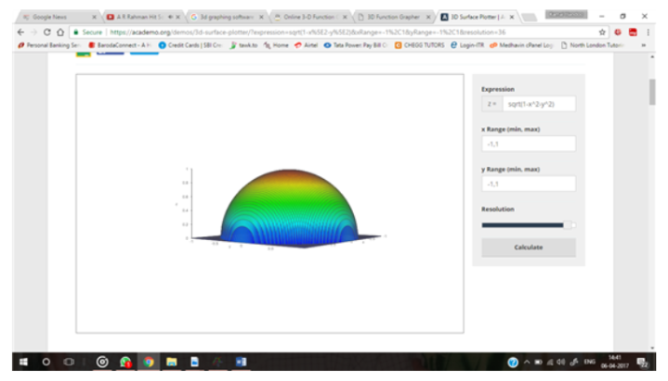Click the y Range input field

(x=528, y=184)
